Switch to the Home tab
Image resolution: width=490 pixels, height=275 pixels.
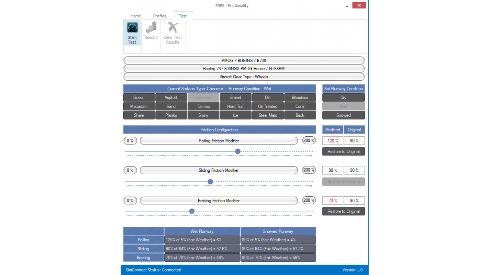(136, 16)
